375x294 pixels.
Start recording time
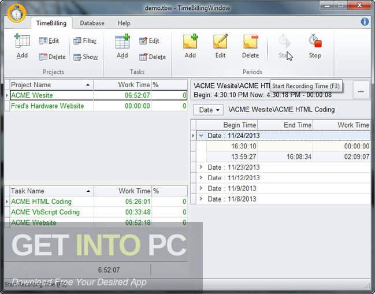click(x=284, y=46)
